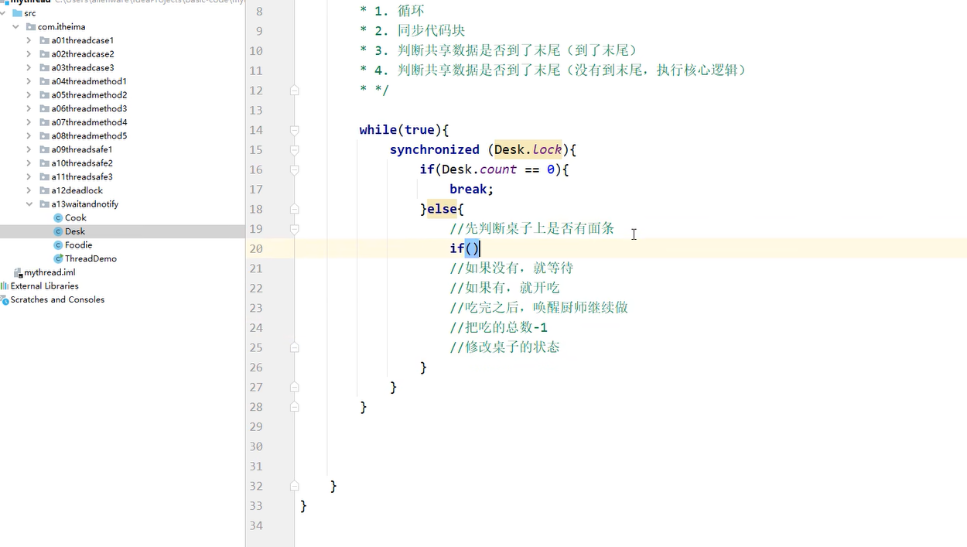Open Scratches and Consoles node
The height and width of the screenshot is (547, 967).
57,299
